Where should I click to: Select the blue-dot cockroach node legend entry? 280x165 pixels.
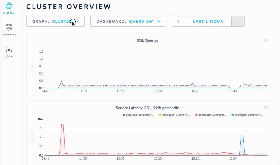pos(247,115)
